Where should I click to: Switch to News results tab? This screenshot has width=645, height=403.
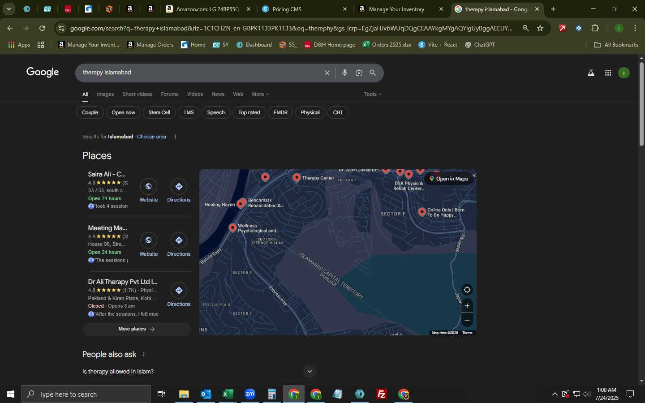coord(218,94)
